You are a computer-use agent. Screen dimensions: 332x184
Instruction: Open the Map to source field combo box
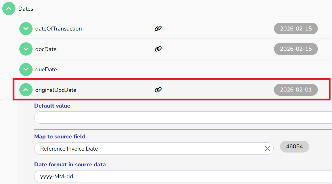coord(148,149)
